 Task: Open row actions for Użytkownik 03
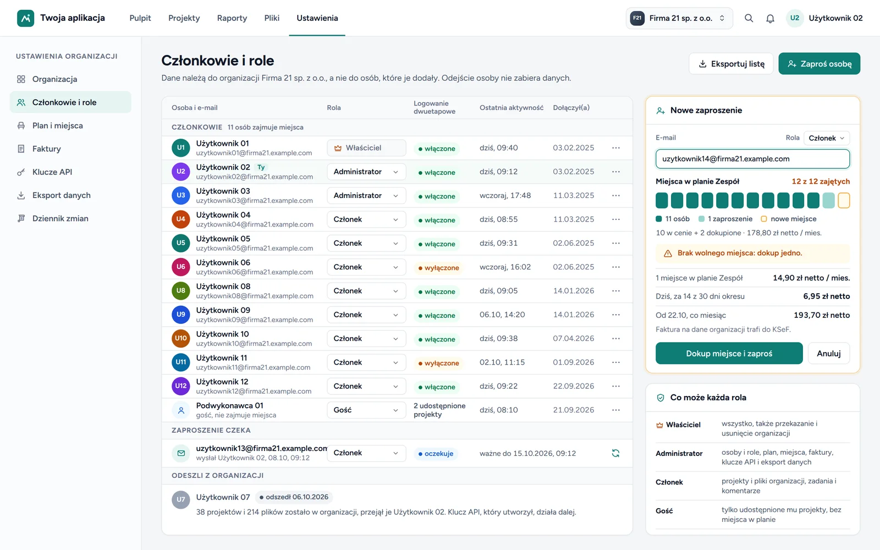click(x=615, y=195)
